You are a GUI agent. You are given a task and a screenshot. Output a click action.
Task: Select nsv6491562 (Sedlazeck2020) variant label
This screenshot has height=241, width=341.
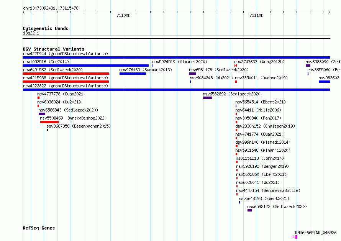click(x=53, y=70)
